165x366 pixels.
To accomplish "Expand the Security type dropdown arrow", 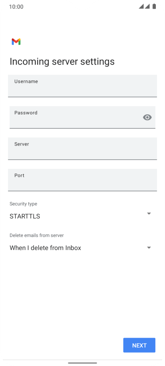I will [x=149, y=214].
